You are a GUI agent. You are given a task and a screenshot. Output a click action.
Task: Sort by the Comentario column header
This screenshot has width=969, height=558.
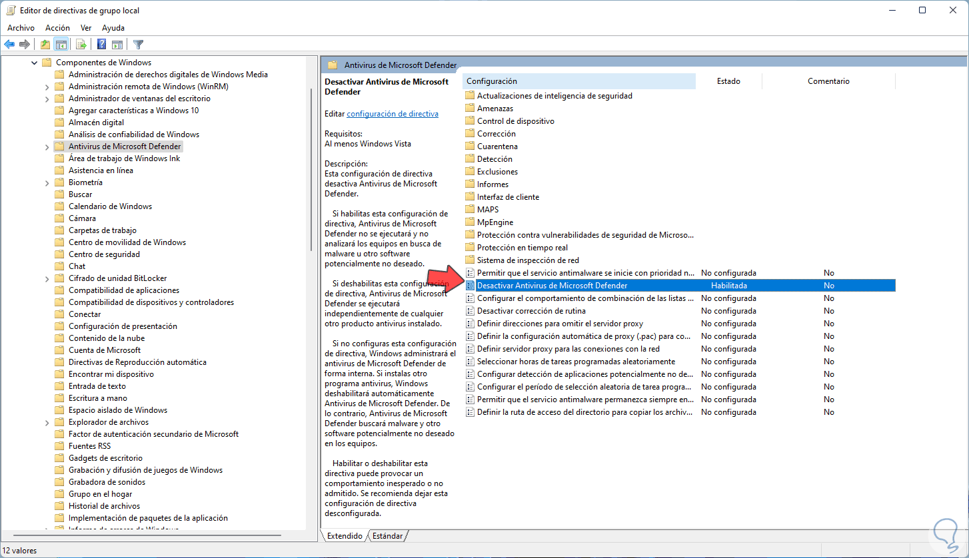828,81
